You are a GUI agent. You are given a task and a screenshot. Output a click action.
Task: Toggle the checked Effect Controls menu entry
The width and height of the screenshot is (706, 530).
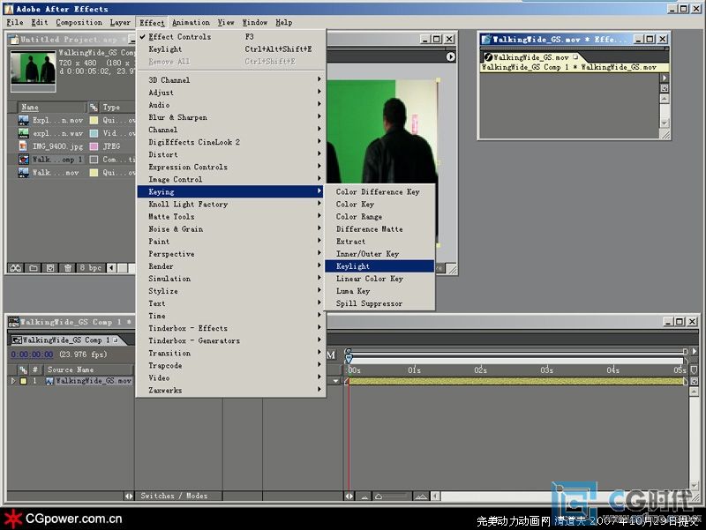pos(231,36)
